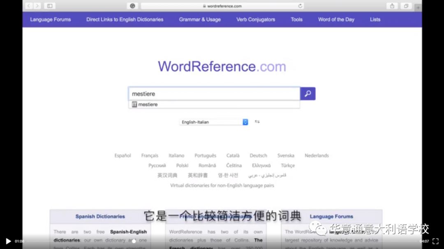
Task: Open Direct Links to English Dictionaries
Action: (125, 20)
